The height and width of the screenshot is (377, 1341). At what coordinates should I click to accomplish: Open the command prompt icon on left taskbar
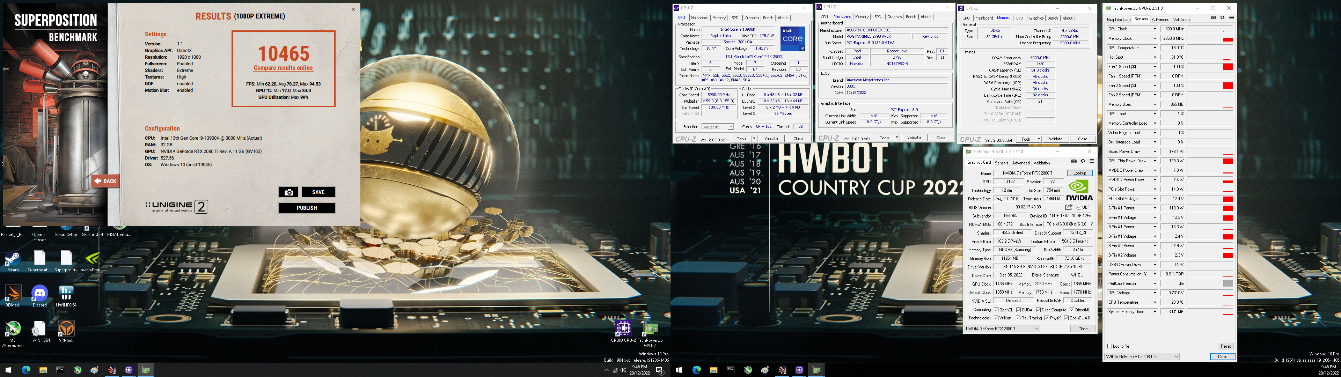[x=60, y=370]
